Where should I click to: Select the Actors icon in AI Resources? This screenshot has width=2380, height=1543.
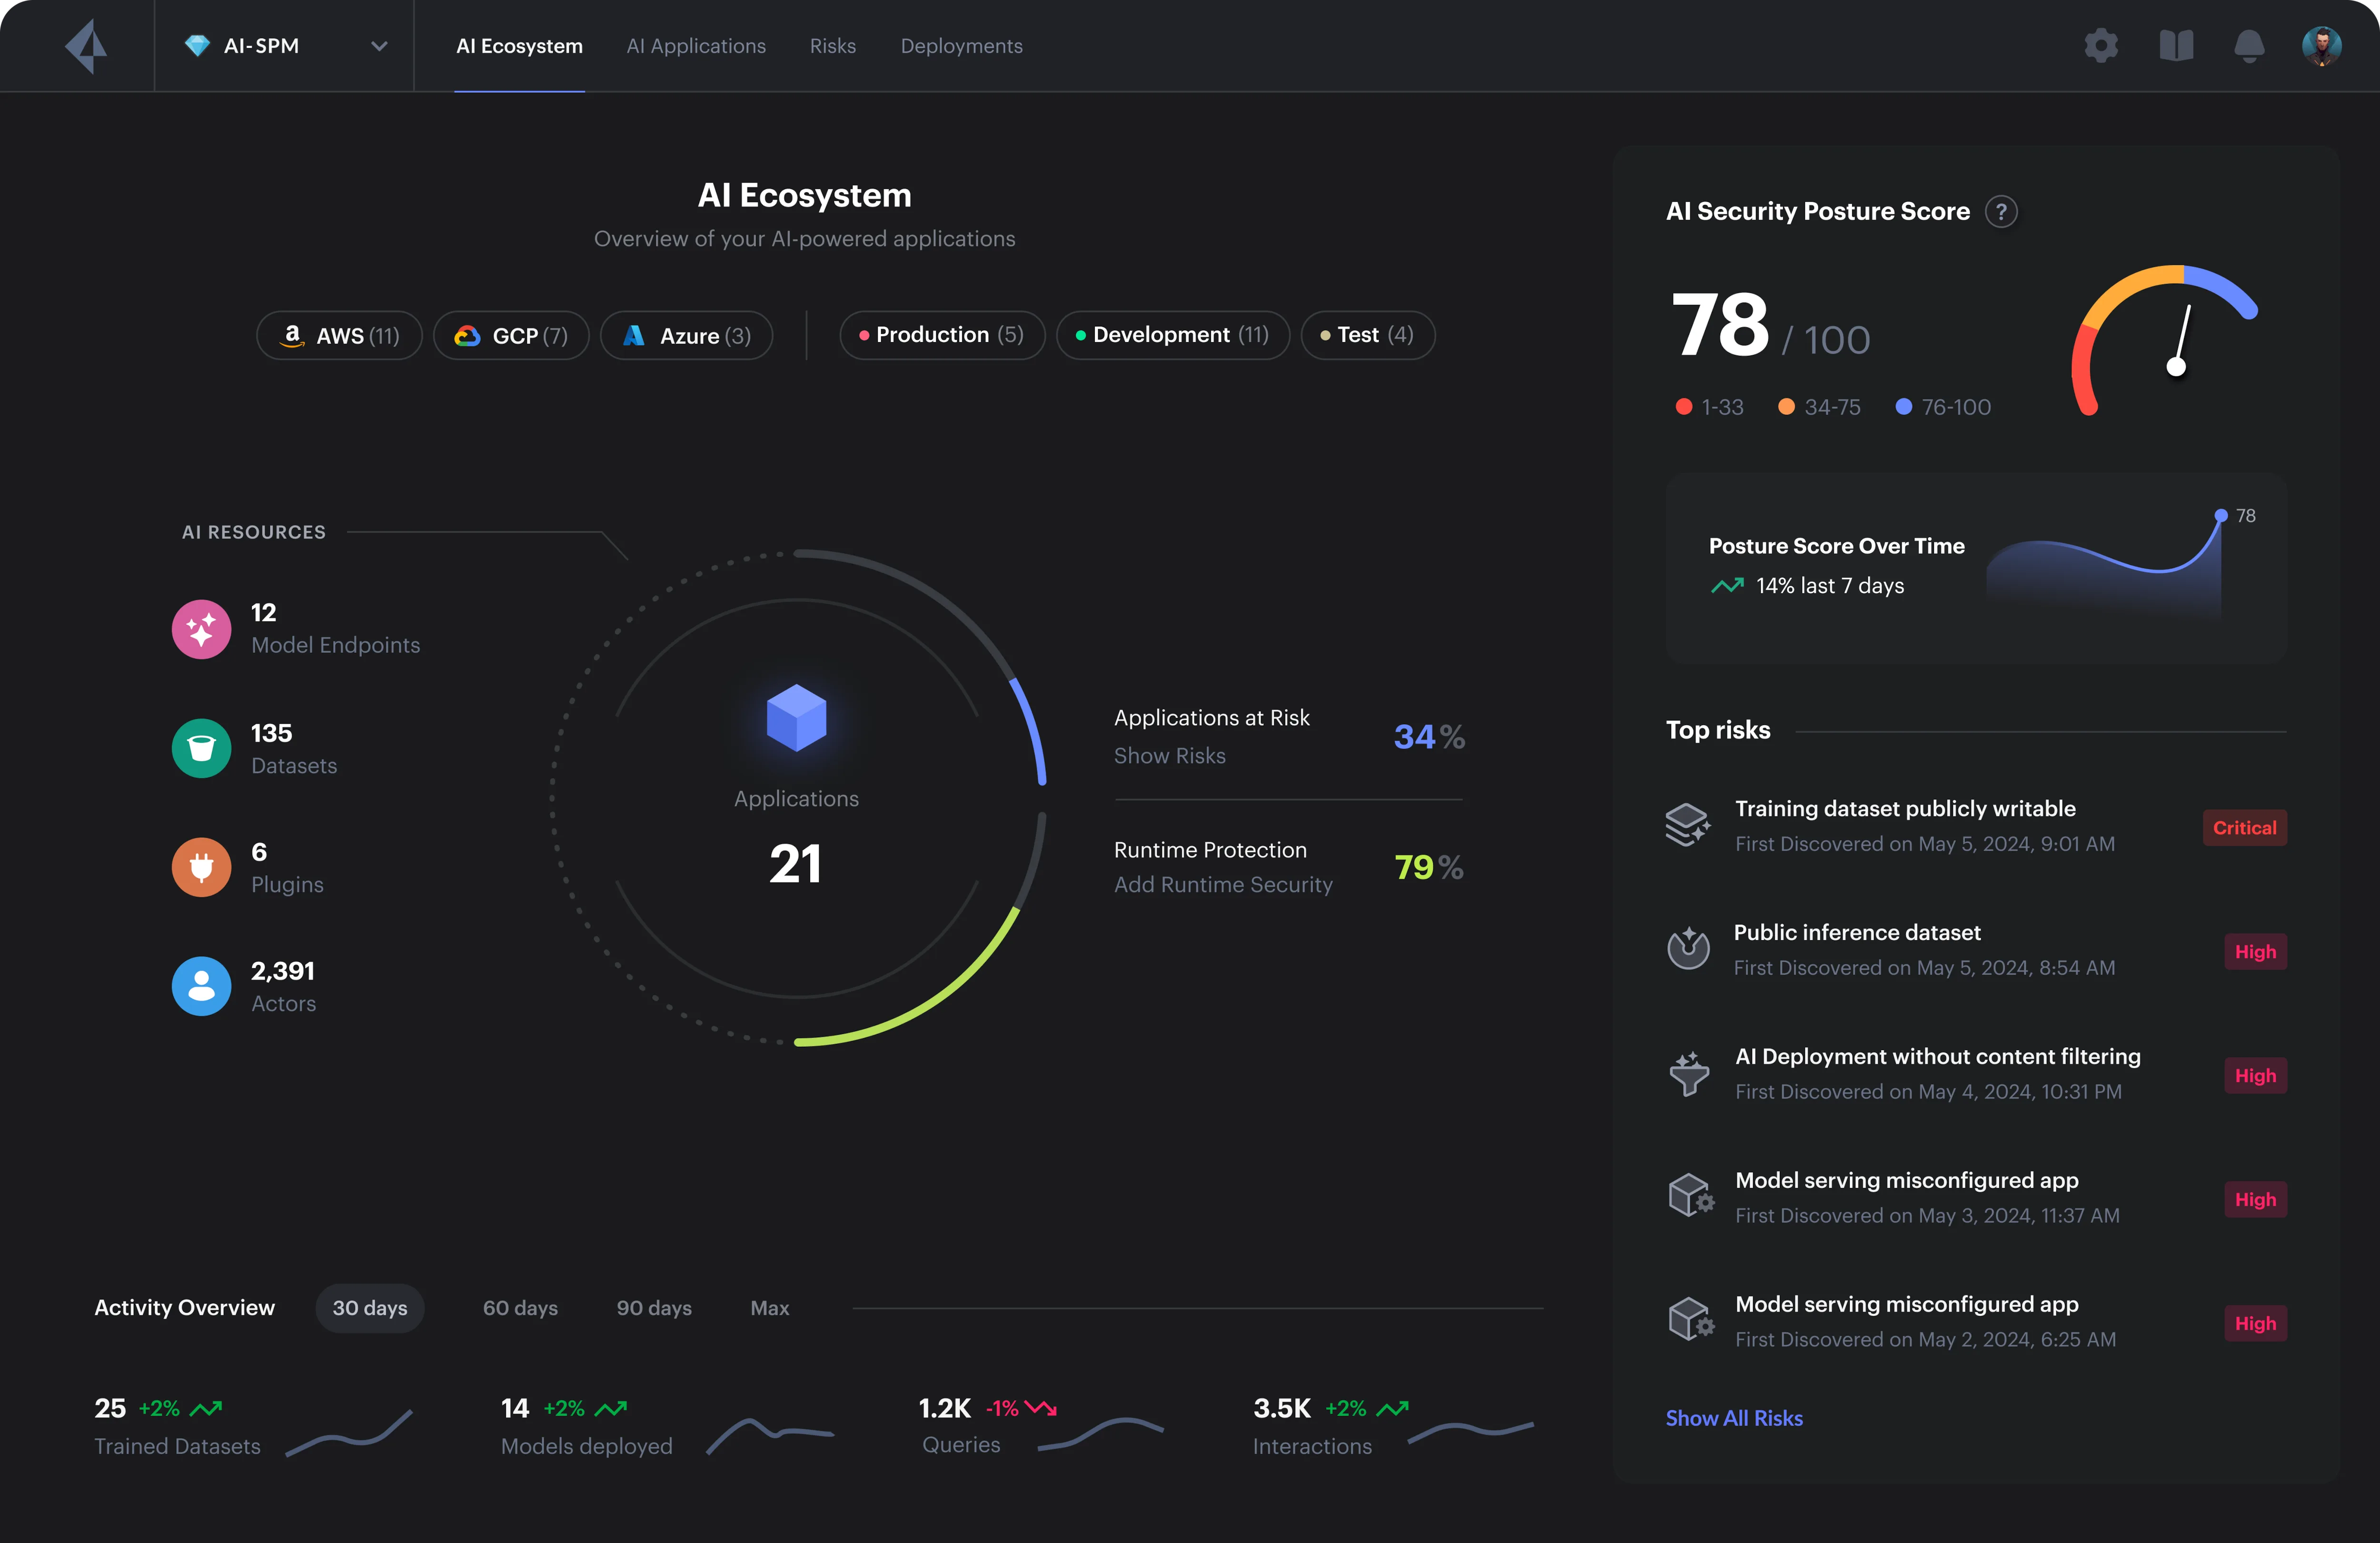pyautogui.click(x=201, y=986)
